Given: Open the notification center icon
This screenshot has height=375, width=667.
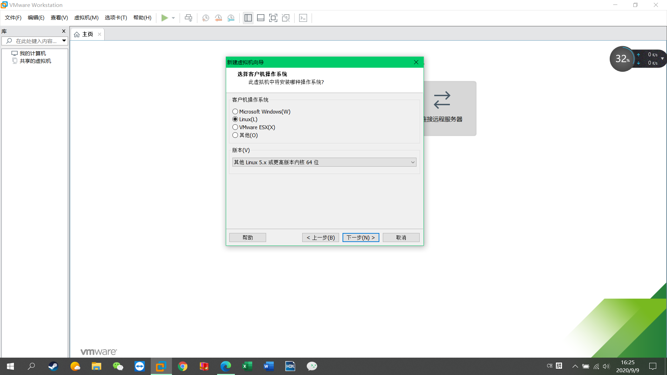Looking at the screenshot, I should pyautogui.click(x=653, y=366).
